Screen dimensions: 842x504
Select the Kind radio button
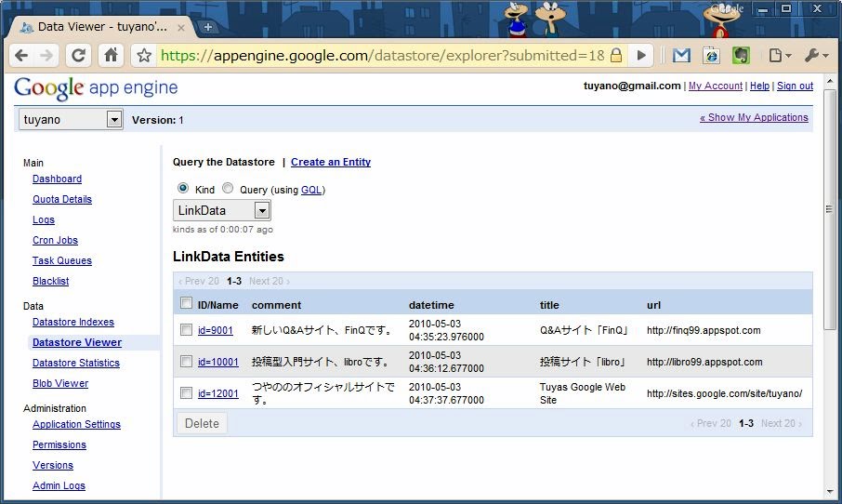click(183, 188)
